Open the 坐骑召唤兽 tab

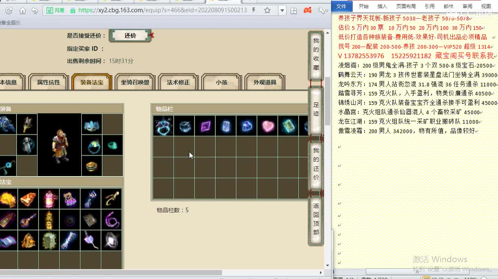135,82
